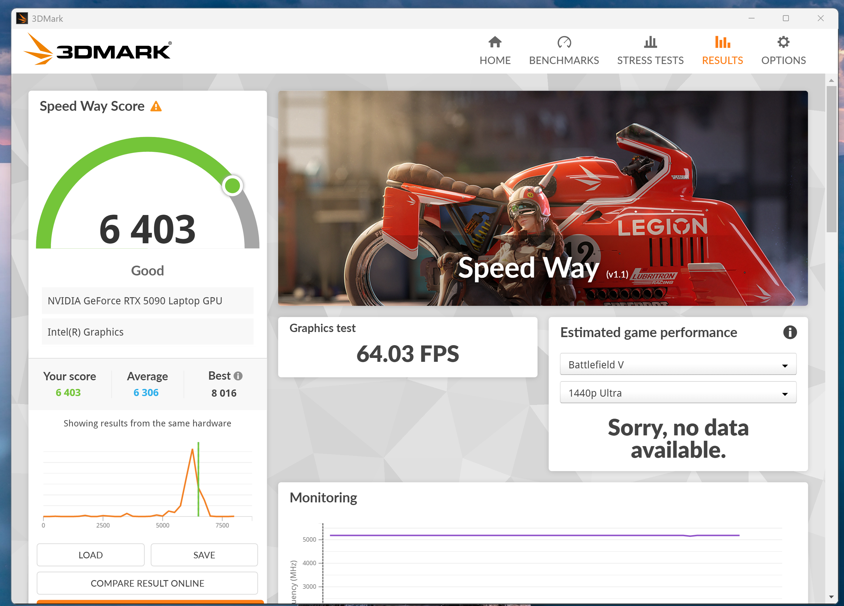Click the info icon next to Best
Screen dimensions: 844x606
(238, 376)
